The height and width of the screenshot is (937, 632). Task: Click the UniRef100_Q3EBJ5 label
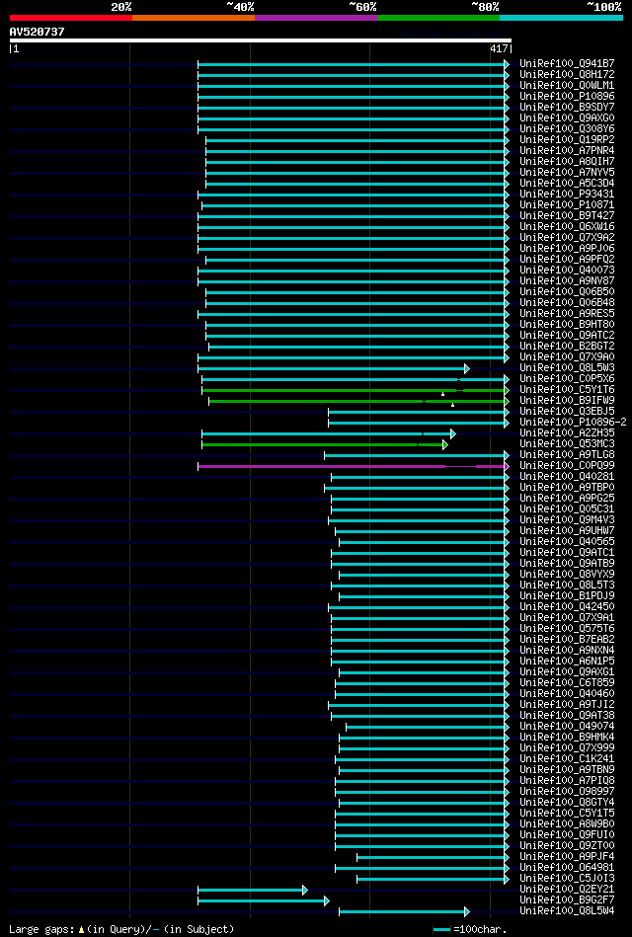567,412
